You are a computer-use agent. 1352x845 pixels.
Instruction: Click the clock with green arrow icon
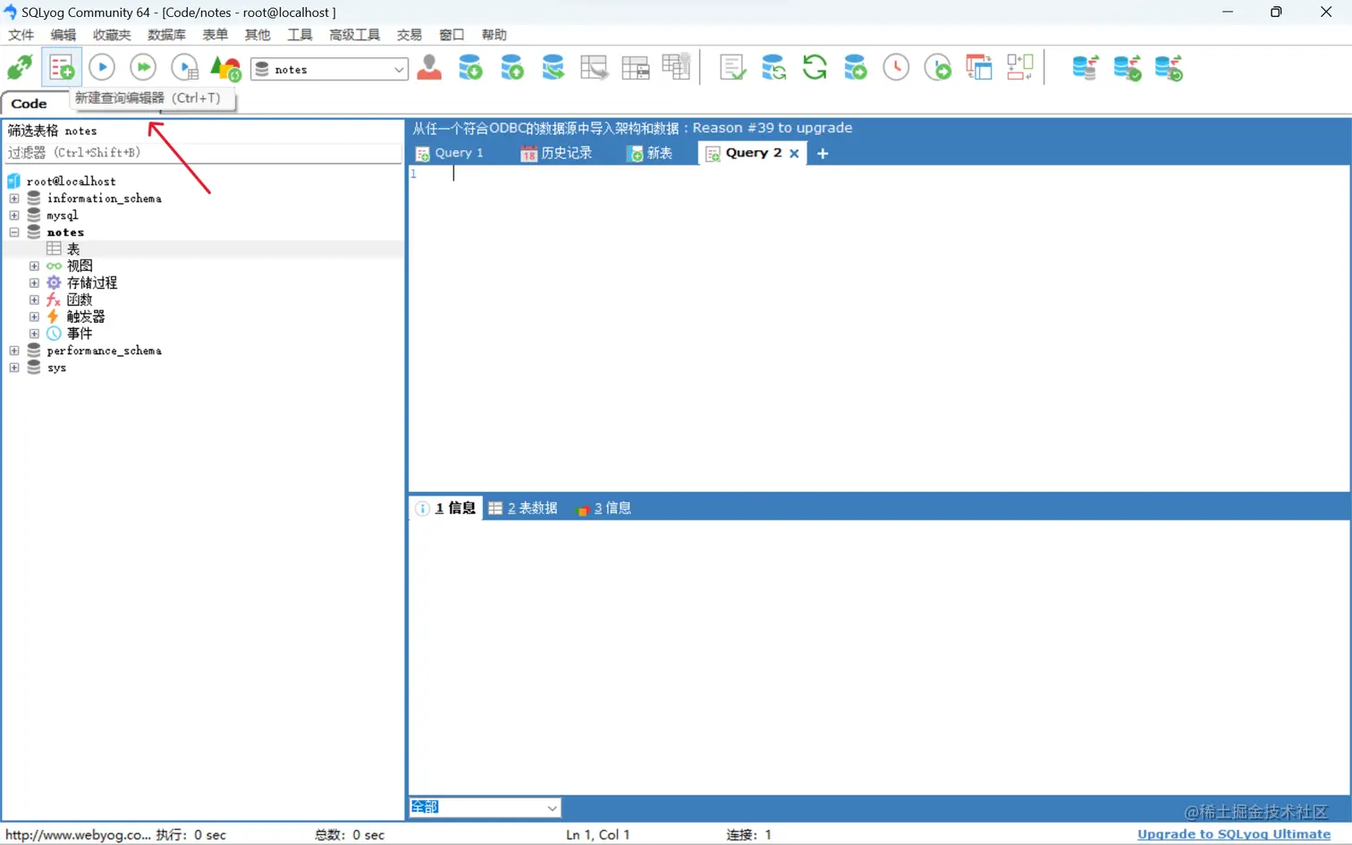click(937, 68)
